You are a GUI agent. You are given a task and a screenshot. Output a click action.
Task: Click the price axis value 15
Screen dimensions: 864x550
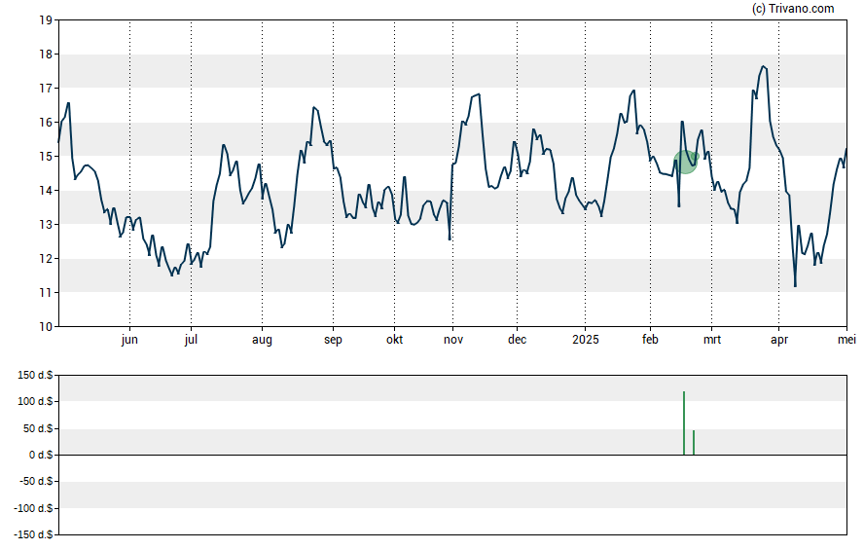46,157
